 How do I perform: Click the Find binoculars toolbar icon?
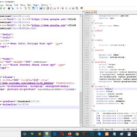[9, 8]
